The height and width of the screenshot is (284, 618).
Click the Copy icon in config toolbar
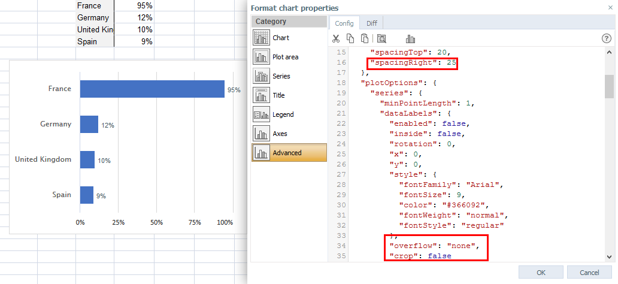(x=350, y=38)
